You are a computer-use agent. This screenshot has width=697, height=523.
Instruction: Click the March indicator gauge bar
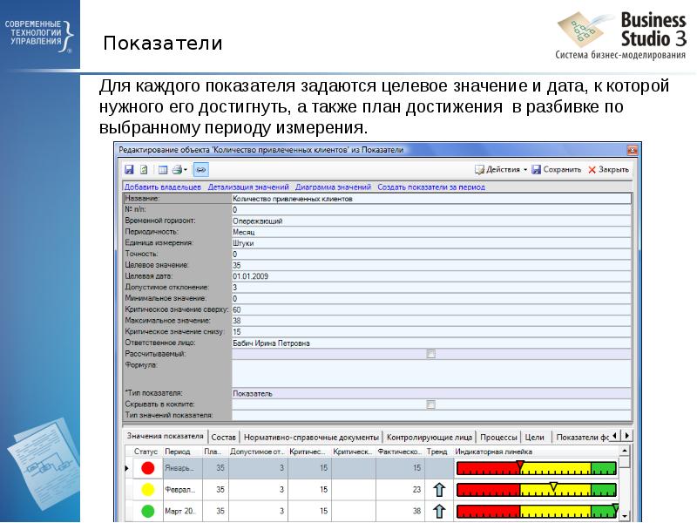(537, 512)
